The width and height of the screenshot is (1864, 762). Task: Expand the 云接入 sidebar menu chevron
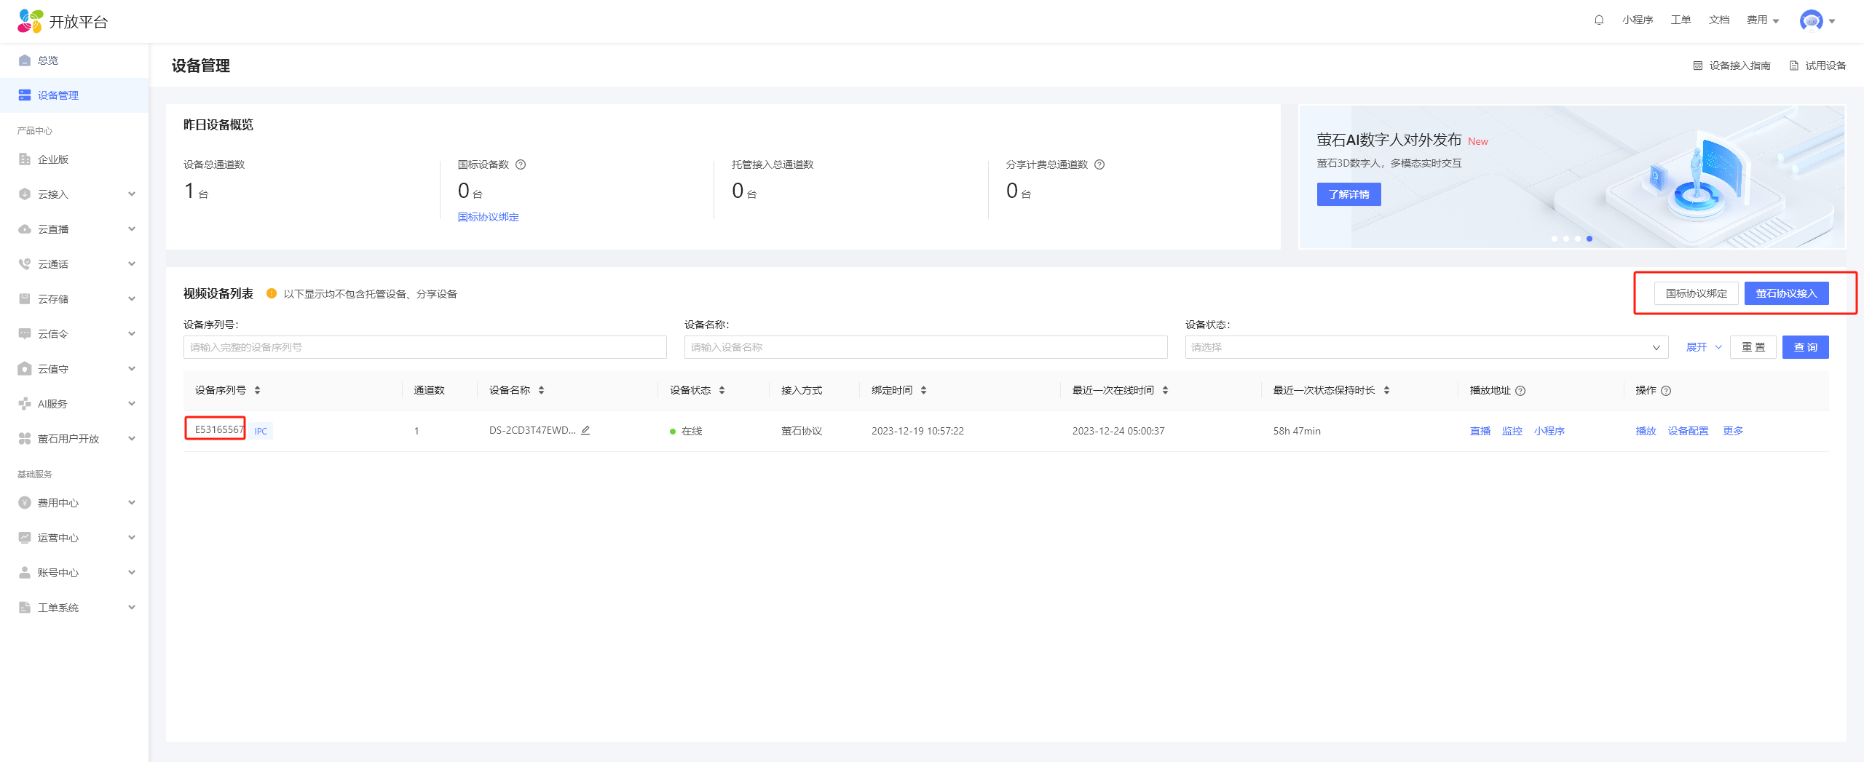[132, 194]
